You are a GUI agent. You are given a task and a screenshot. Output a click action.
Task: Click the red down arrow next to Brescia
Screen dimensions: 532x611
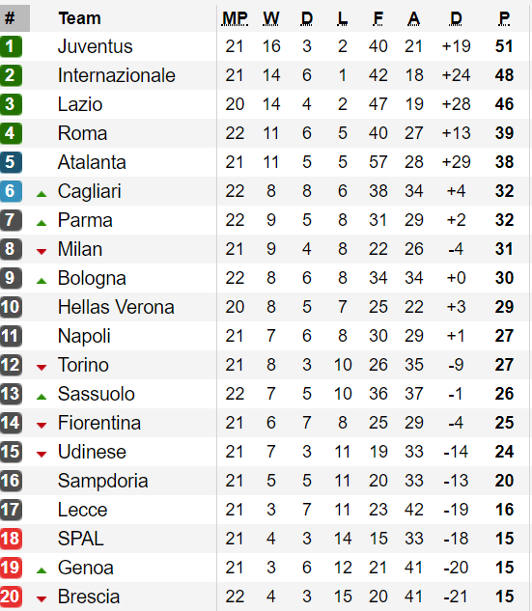coord(42,598)
